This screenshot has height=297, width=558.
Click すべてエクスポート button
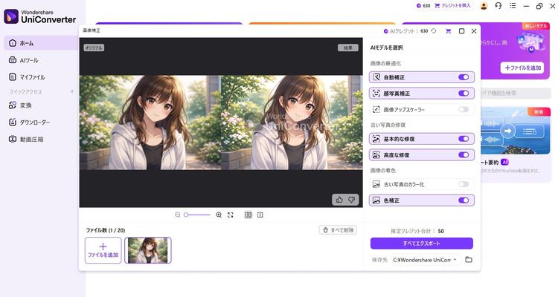422,244
